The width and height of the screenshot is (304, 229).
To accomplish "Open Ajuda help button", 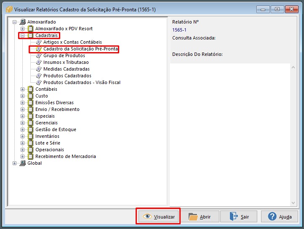I will tap(280, 217).
